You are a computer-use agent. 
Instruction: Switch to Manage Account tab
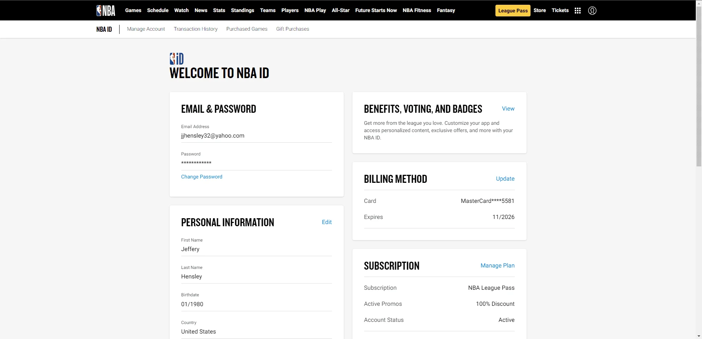146,29
